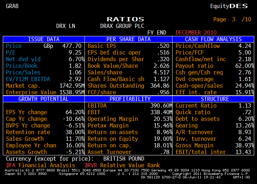Select Retention rate value 38.00%
This screenshot has height=184, width=257.
(x=75, y=132)
